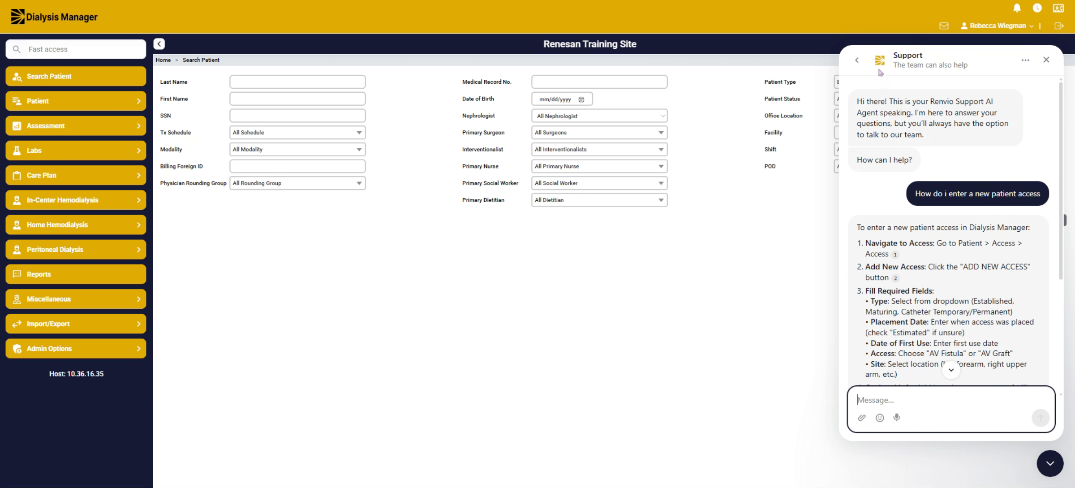Screen dimensions: 1075x488
Task: Open the Primary Surgeon dropdown
Action: tap(599, 133)
